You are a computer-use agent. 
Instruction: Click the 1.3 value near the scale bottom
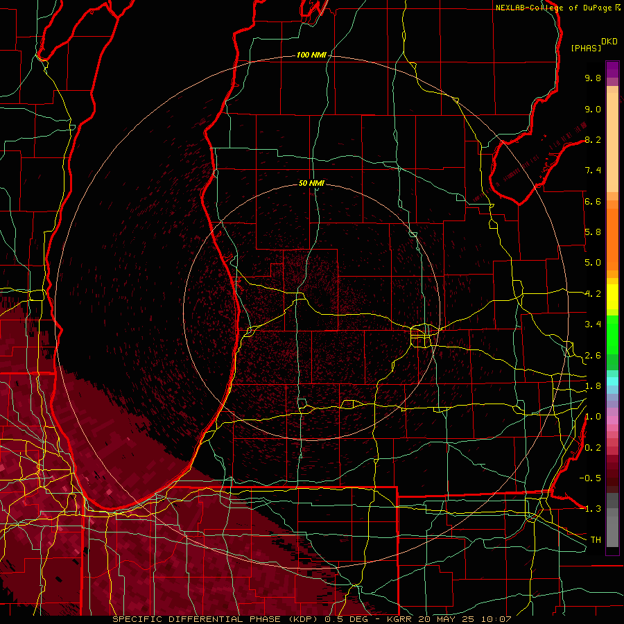click(593, 509)
